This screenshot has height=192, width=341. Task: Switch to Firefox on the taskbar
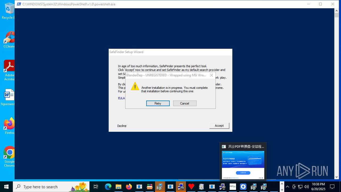[129, 187]
